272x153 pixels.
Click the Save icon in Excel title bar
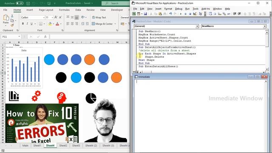[28, 3]
